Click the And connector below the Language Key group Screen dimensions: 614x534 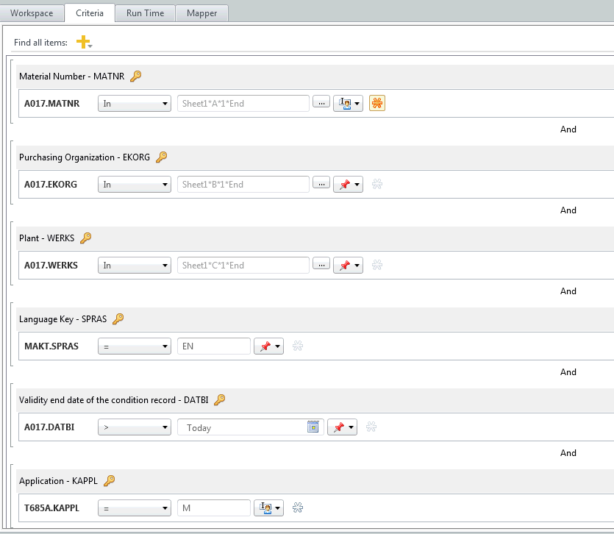point(568,371)
